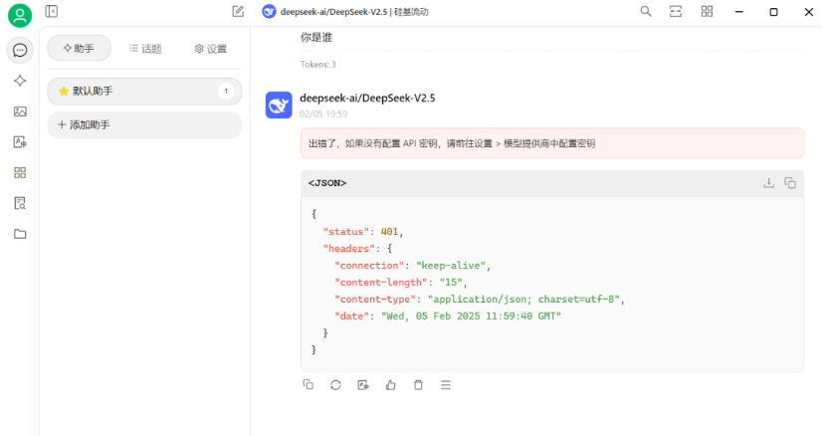
Task: Switch to the 话题 tab
Action: pos(145,49)
